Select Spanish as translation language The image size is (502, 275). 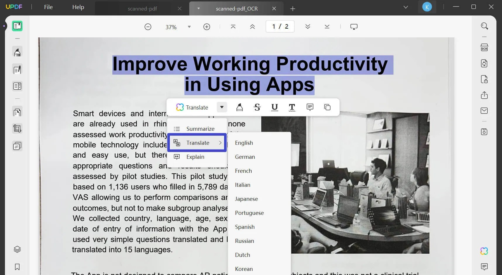245,227
